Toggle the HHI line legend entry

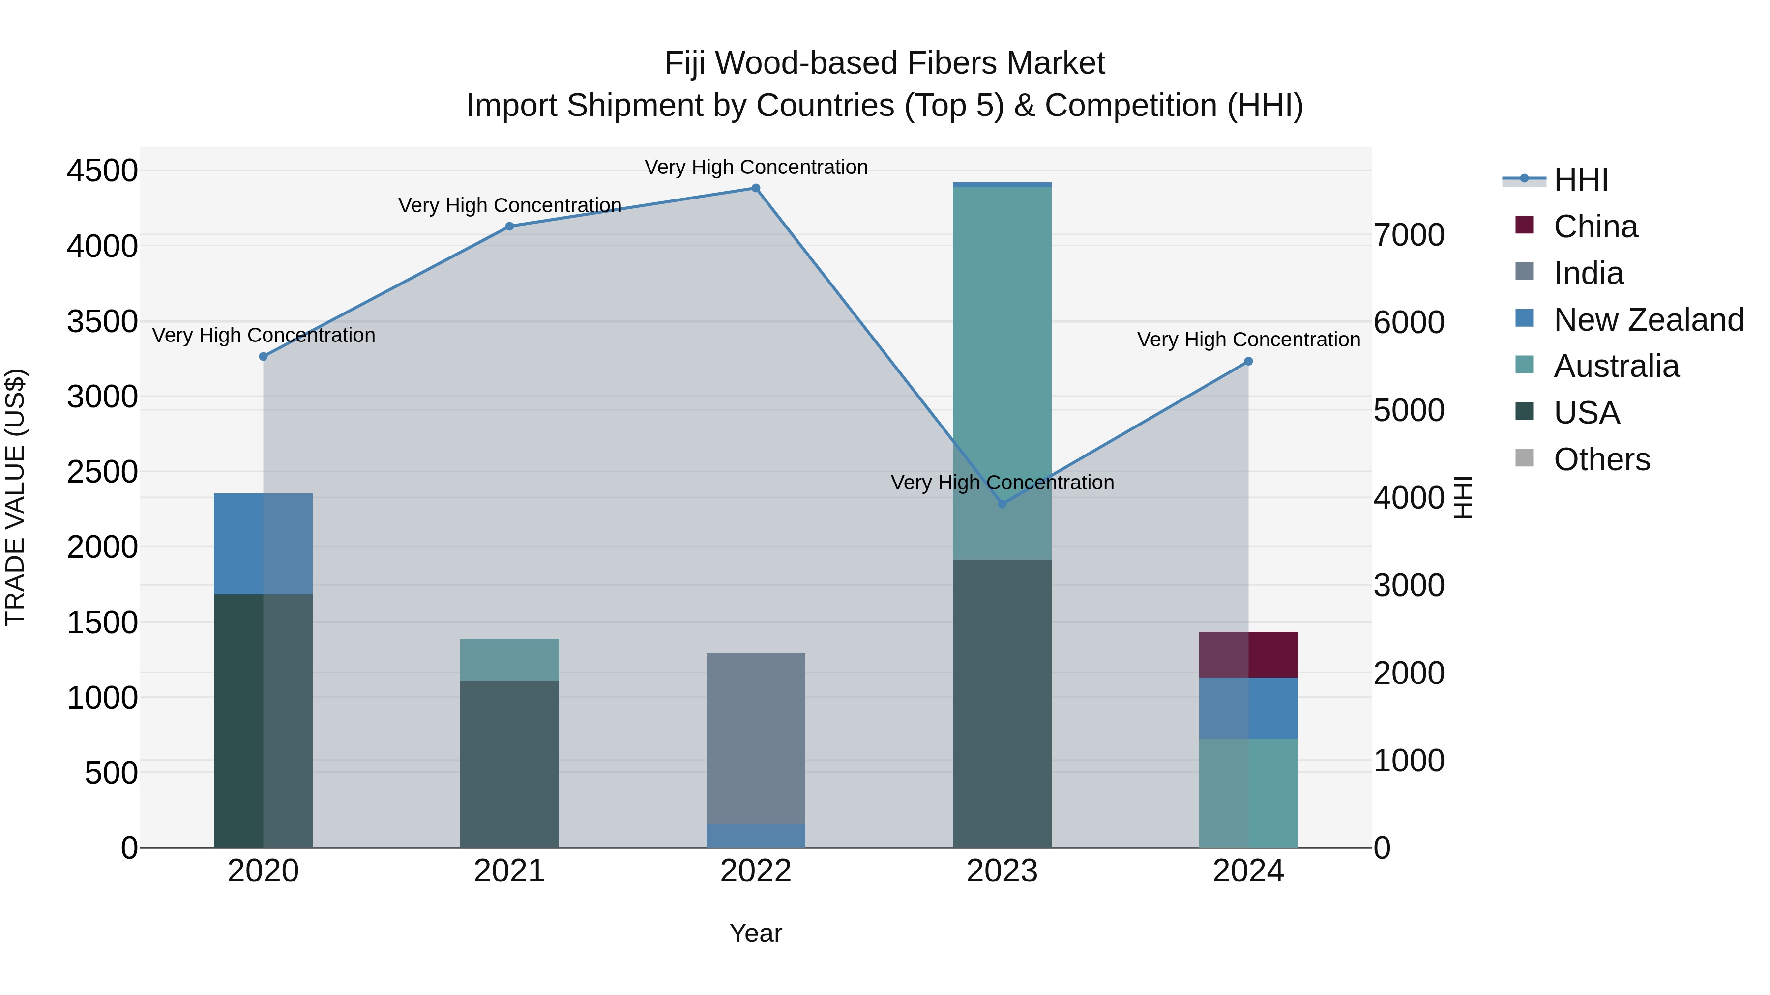pos(1555,180)
